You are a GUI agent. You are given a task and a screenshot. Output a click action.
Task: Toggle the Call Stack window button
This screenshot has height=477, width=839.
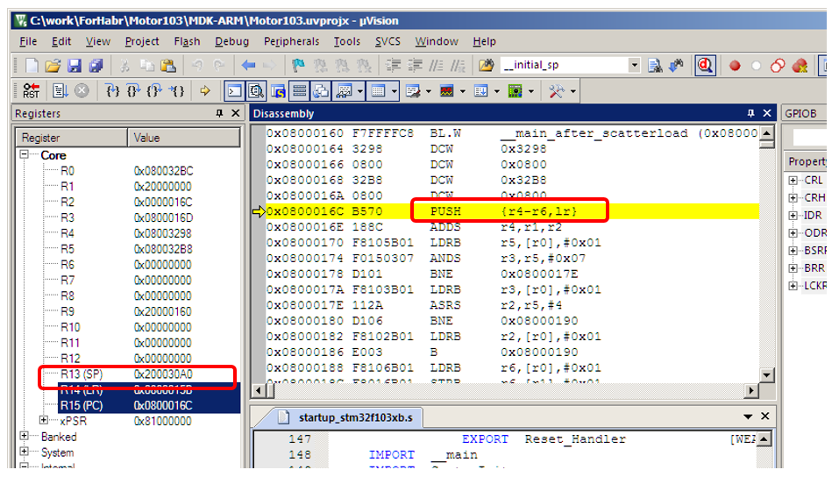coord(321,91)
